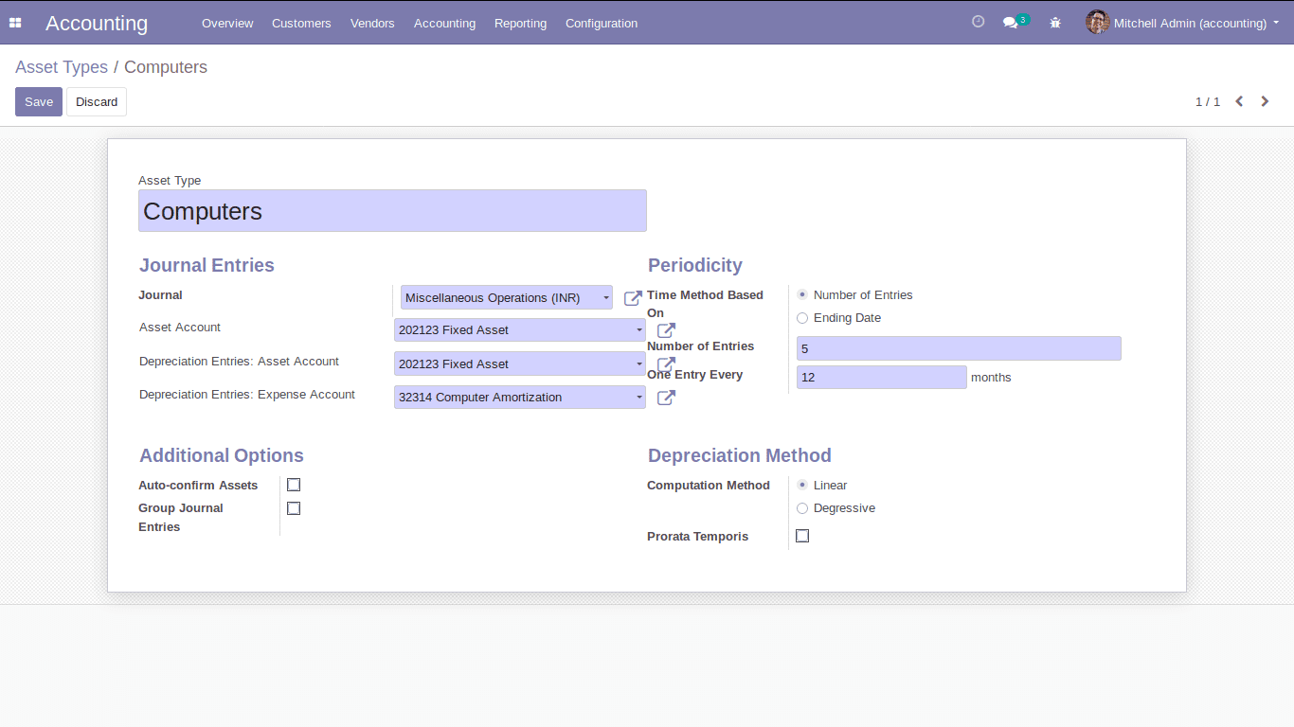1294x727 pixels.
Task: Open external link for Depreciation Asset Account
Action: [x=666, y=364]
